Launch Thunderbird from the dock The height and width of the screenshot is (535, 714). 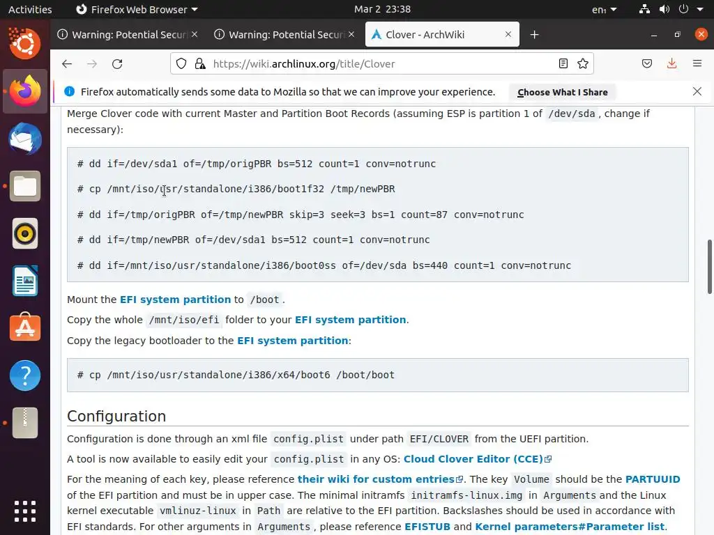pos(25,138)
